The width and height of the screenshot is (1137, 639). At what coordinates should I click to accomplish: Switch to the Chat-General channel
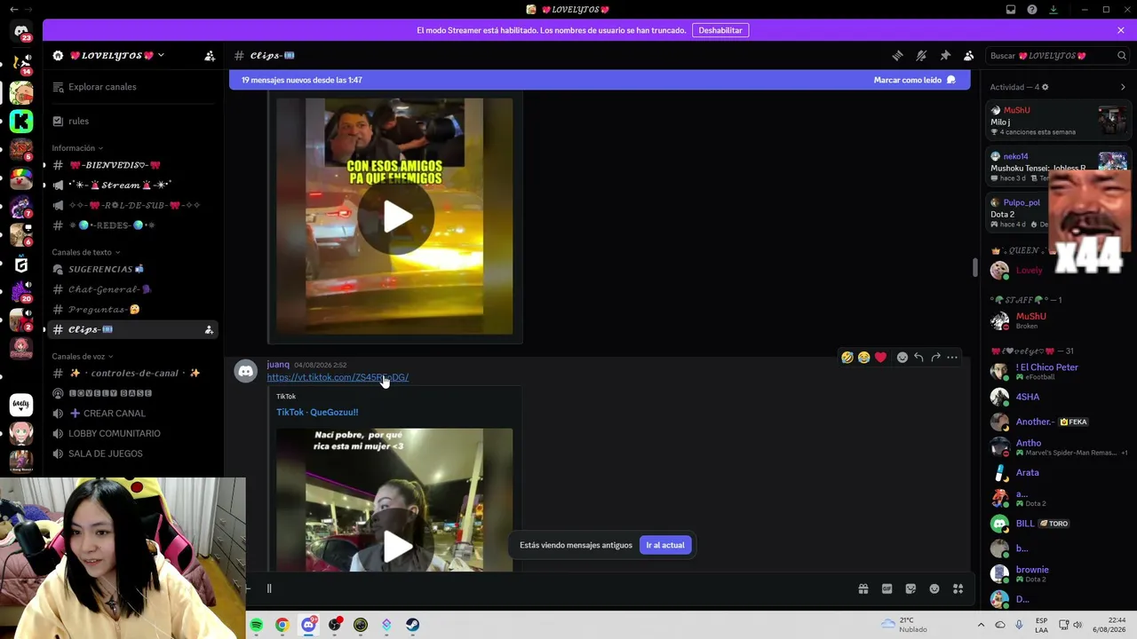133,289
